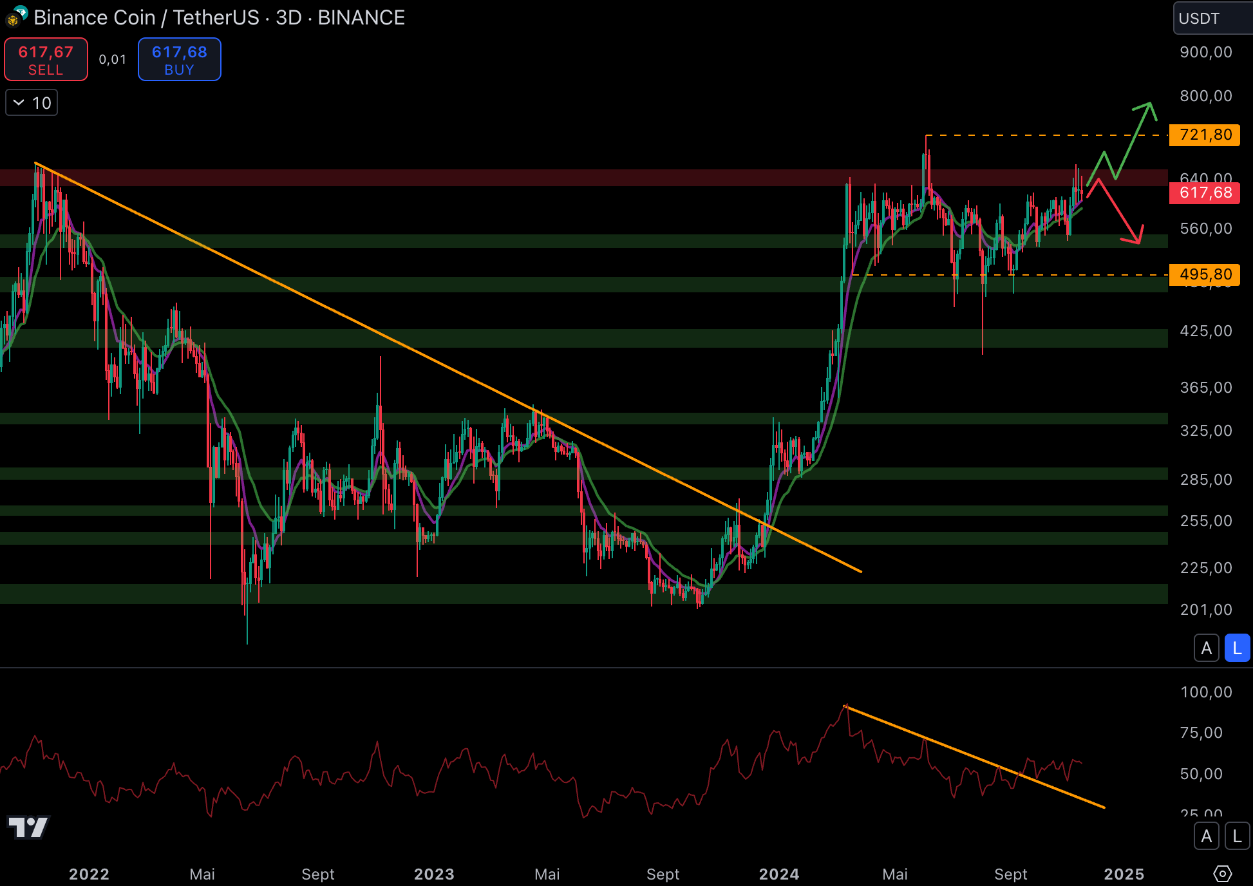
Task: Click the orange 495,80 price label
Action: point(1204,275)
